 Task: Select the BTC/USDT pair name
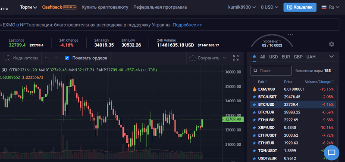coord(267,97)
